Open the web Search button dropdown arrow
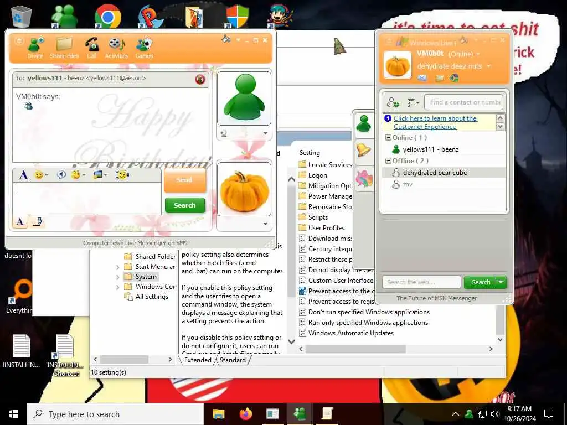 coord(501,282)
